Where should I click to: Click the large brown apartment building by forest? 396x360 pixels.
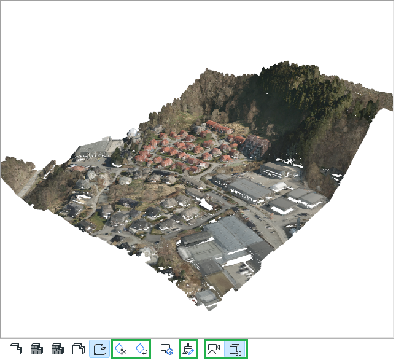tap(257, 145)
